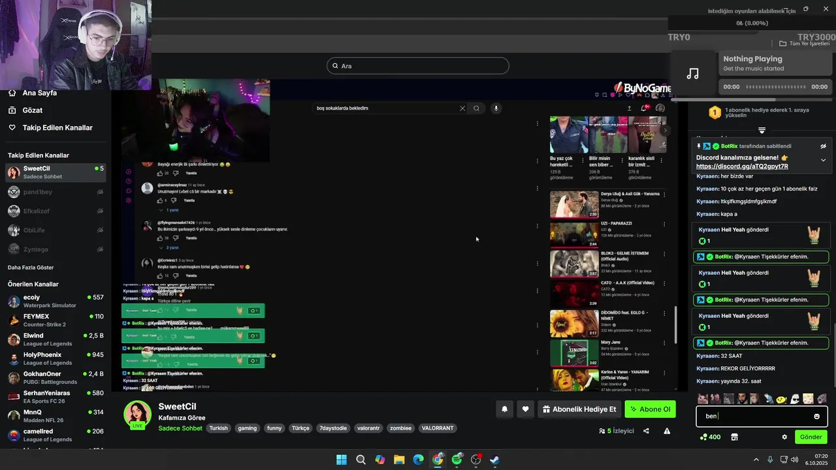Select the gaming tag
Viewport: 836px width, 470px height.
click(x=248, y=428)
